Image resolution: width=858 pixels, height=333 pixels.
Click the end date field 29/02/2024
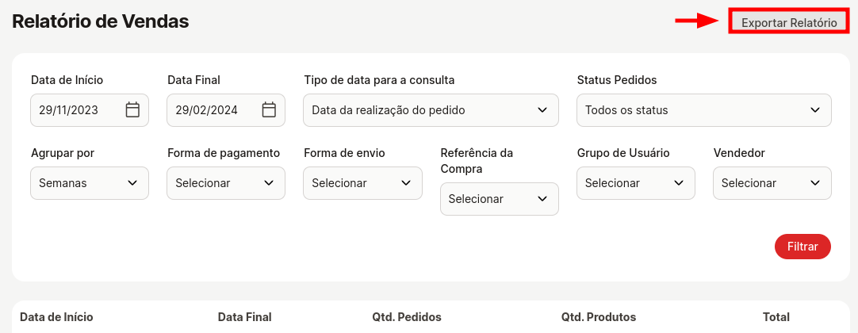226,110
